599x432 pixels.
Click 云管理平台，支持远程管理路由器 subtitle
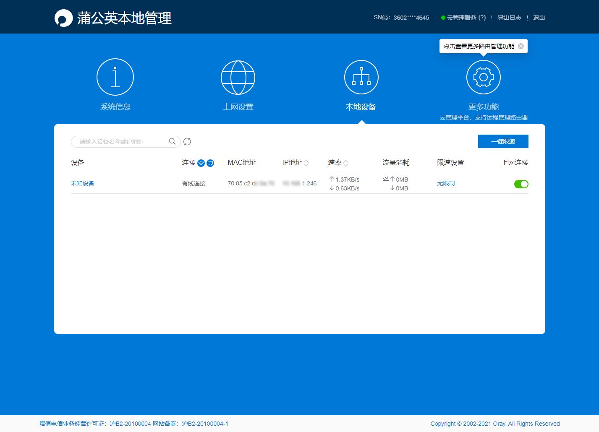tap(484, 117)
